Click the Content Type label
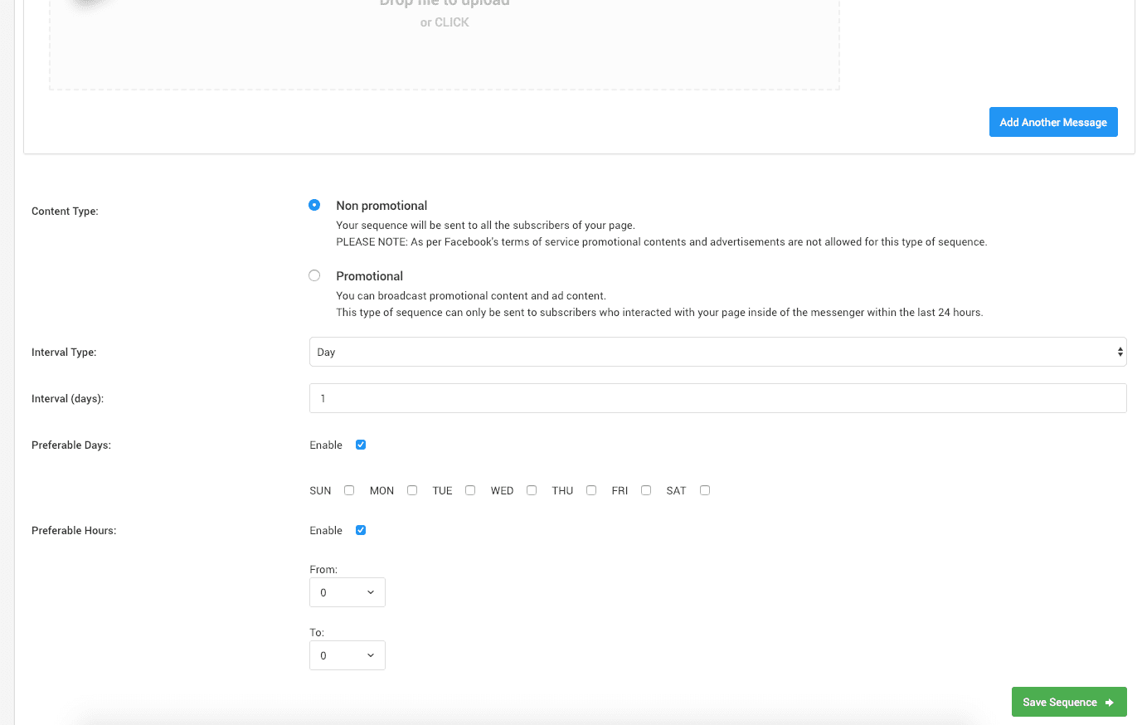Image resolution: width=1142 pixels, height=725 pixels. [x=65, y=212]
